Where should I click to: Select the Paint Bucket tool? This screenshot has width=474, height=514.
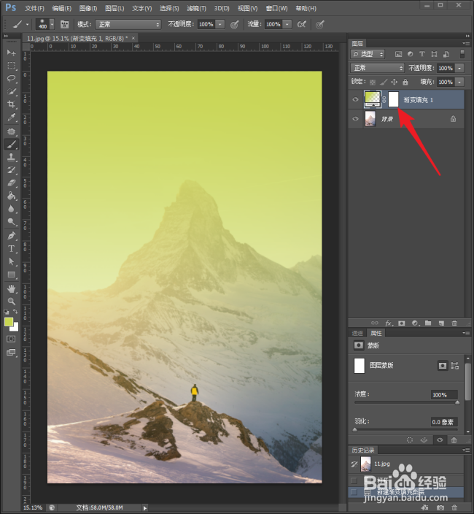coord(11,196)
